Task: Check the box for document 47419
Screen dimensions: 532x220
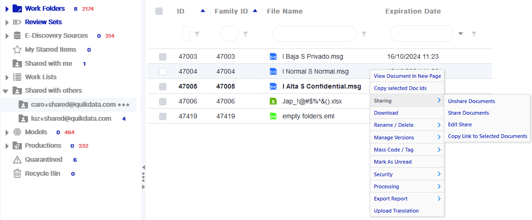Action: point(163,116)
